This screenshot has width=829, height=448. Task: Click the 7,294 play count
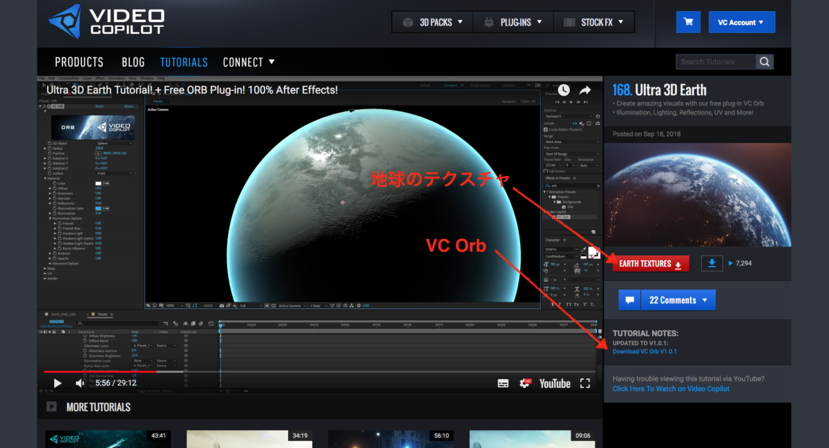coord(744,264)
